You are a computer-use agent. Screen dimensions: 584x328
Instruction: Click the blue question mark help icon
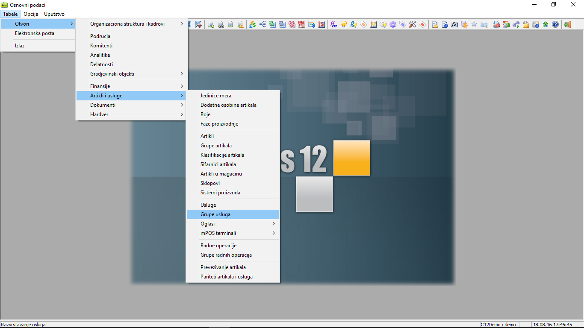point(555,24)
